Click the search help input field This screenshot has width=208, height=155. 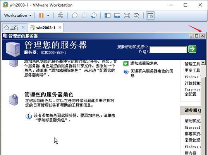point(168,49)
